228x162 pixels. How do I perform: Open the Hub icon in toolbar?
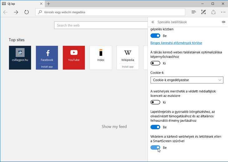click(x=194, y=12)
